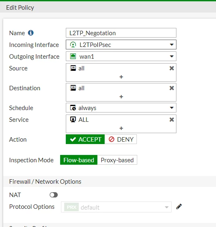This screenshot has height=227, width=216.
Task: Open the Incoming Interface dropdown
Action: [121, 45]
